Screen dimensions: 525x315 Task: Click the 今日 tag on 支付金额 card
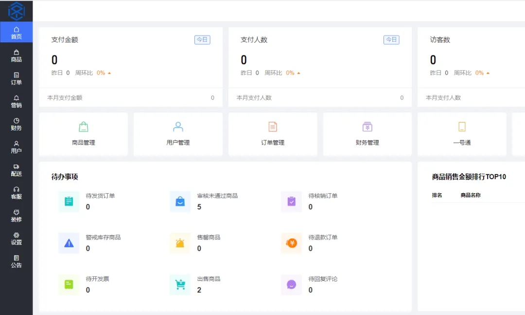coord(202,40)
